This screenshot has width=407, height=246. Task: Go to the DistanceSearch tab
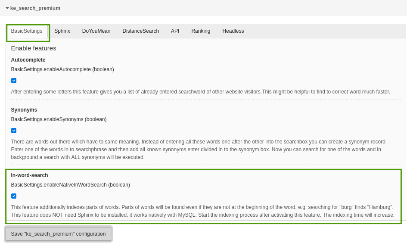pyautogui.click(x=140, y=31)
